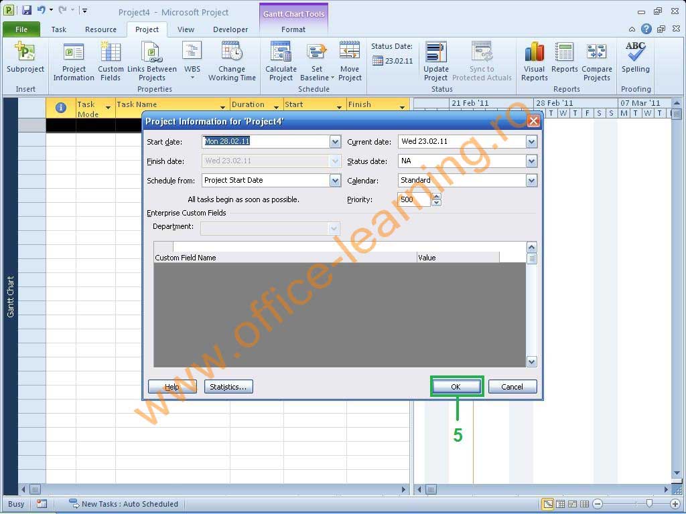
Task: Click Gantt chart scroll right arrow
Action: [x=666, y=489]
